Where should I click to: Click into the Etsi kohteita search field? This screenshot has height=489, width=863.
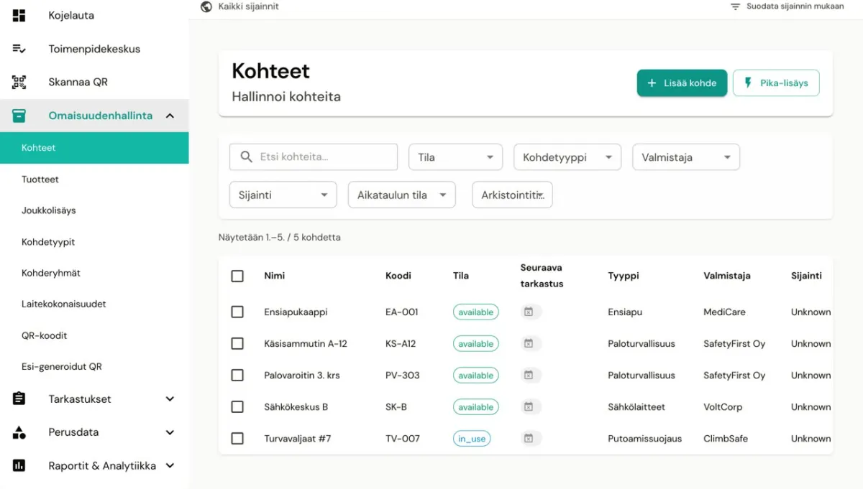(314, 157)
